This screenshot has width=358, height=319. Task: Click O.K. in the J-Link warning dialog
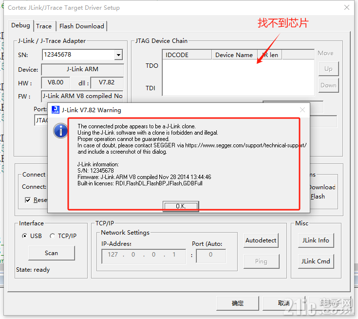[181, 206]
